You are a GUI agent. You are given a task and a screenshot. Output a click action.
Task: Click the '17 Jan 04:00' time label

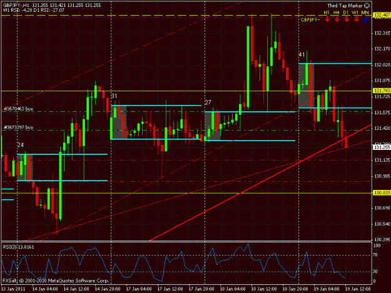139,289
